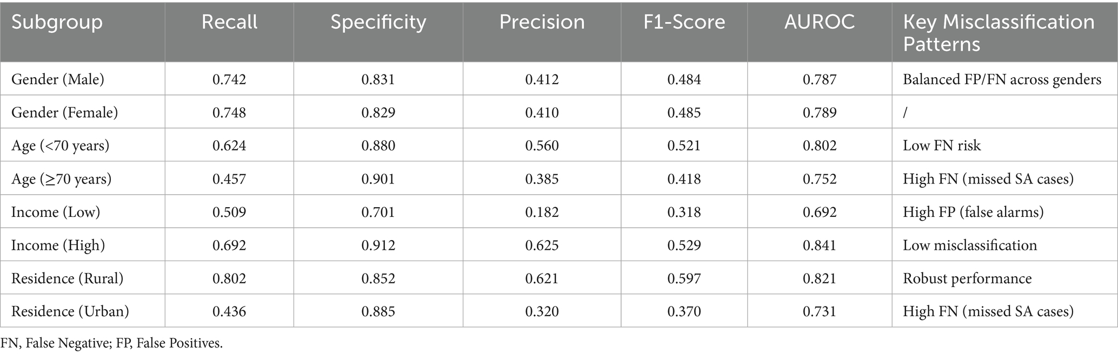Select the Gender (Male) row label
This screenshot has width=1118, height=355.
point(57,79)
